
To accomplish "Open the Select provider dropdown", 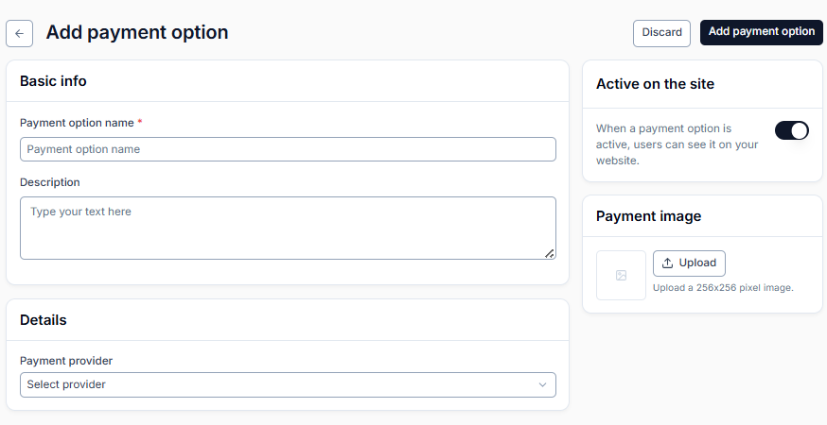I will [288, 385].
